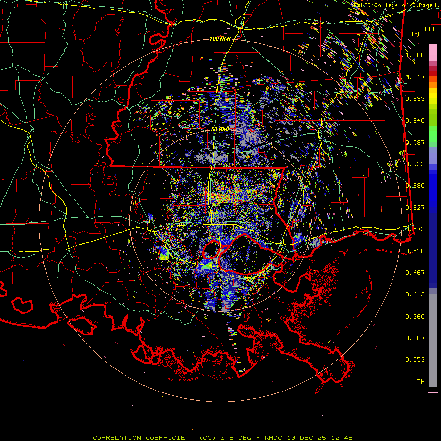Pick the light pink swatch atop color bar
Screen dimensions: 441x441
pos(433,52)
